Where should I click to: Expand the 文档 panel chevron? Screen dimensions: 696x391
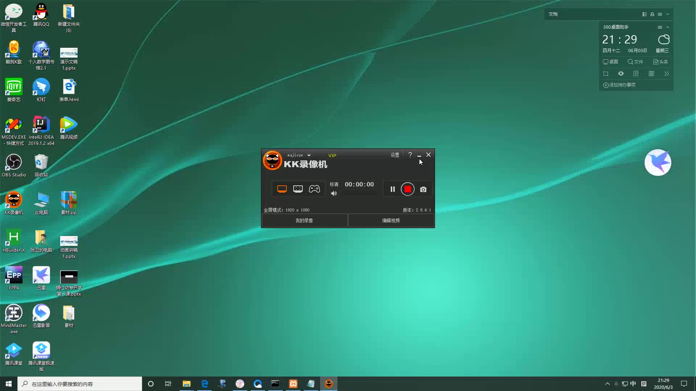668,14
